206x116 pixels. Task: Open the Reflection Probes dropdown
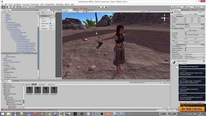point(194,56)
